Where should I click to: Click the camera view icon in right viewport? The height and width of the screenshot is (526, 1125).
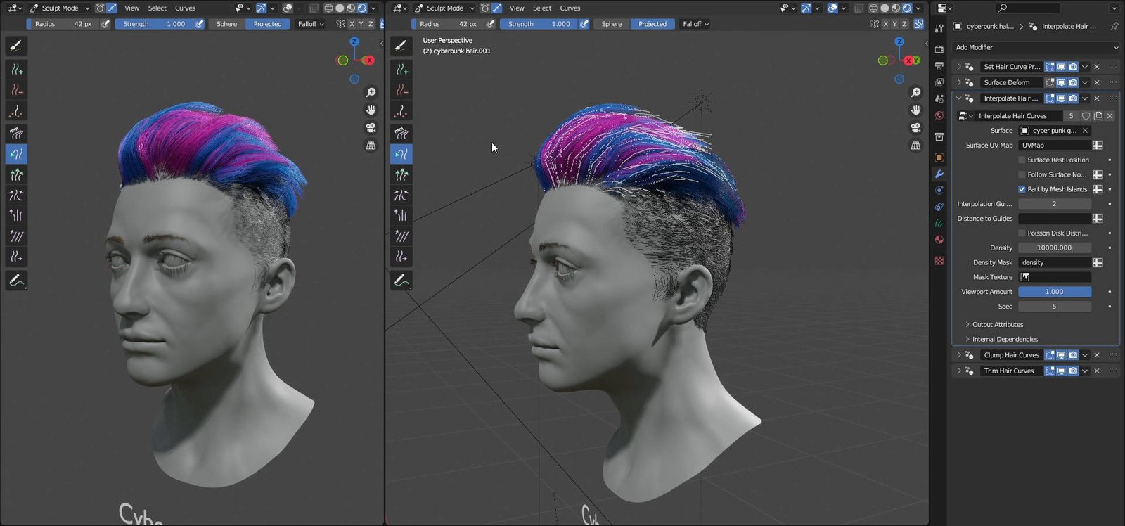[915, 128]
